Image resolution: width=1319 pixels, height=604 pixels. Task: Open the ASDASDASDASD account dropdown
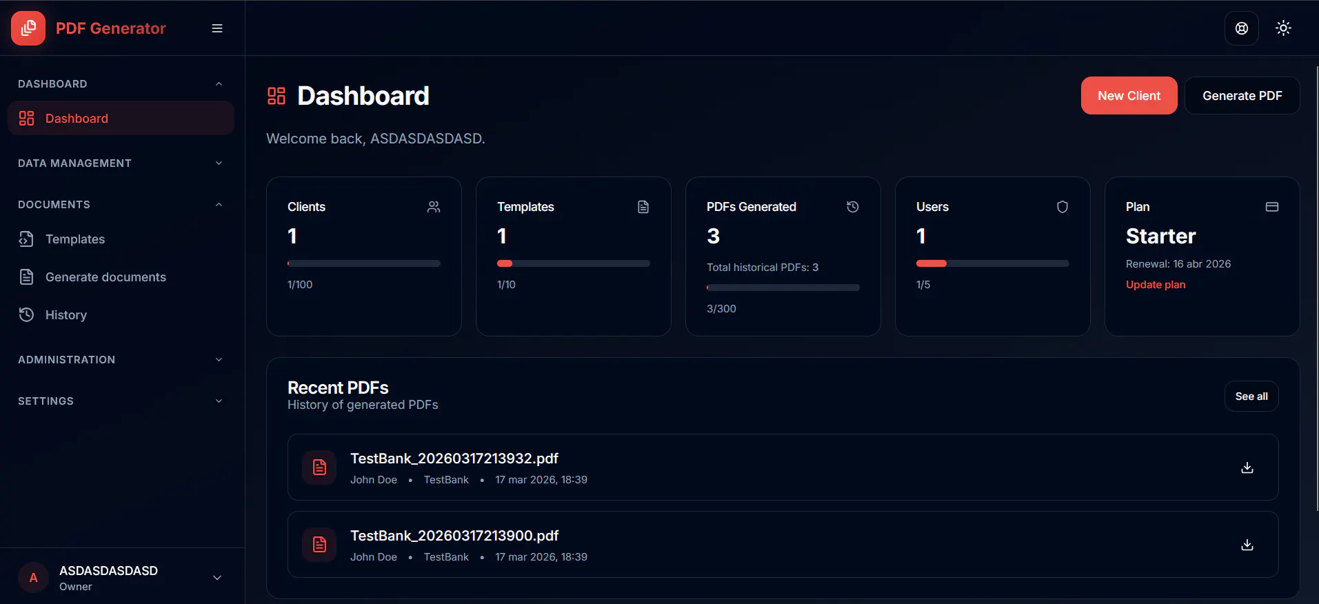pyautogui.click(x=121, y=578)
